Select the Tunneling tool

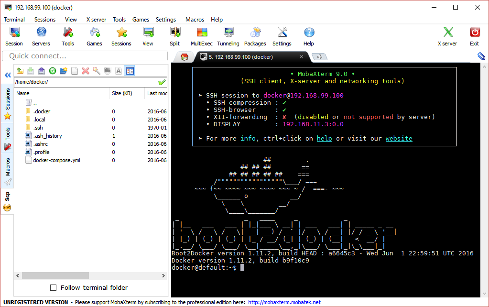228,33
